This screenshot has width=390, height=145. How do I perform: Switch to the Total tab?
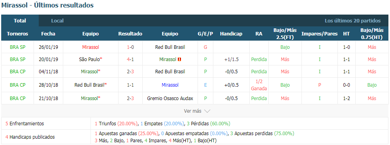point(20,21)
